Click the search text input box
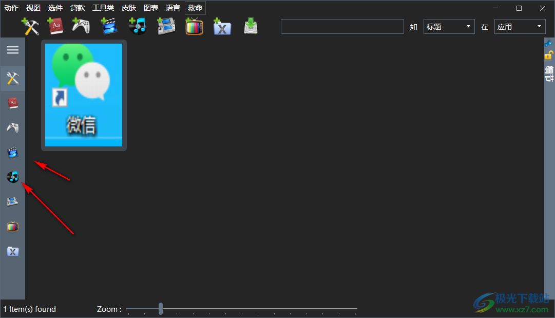The height and width of the screenshot is (318, 555). tap(342, 27)
